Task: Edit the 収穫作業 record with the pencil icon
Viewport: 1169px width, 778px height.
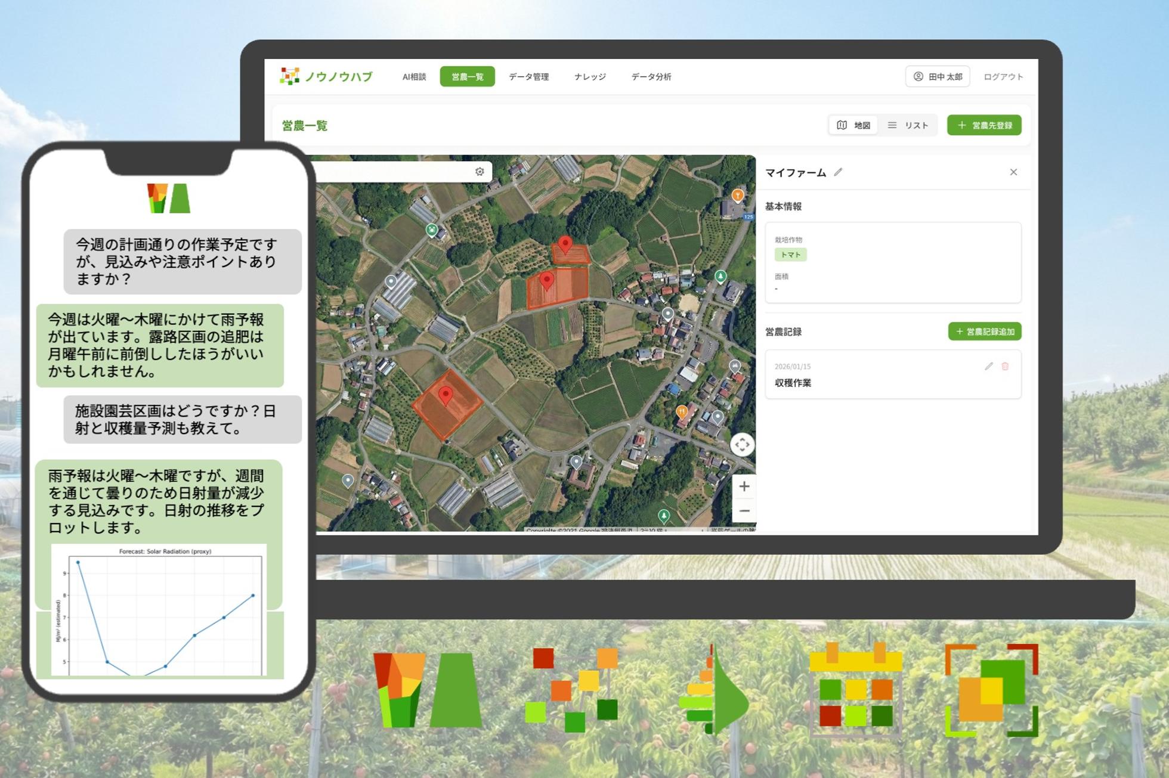Action: click(988, 366)
